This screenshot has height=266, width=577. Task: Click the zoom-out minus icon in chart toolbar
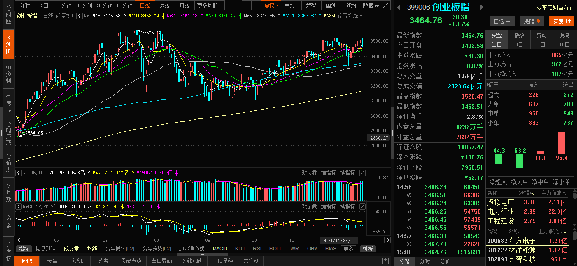(x=256, y=5)
